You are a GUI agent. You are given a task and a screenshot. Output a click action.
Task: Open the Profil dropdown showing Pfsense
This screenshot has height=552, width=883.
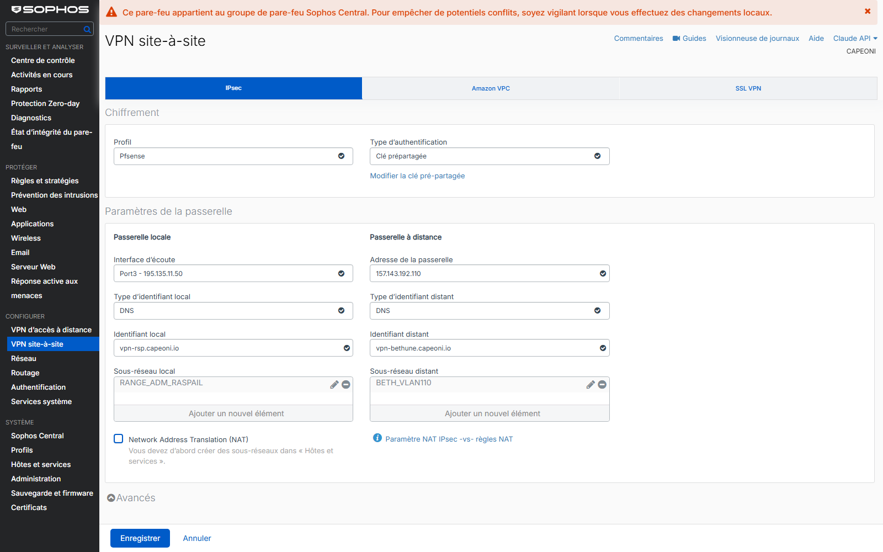click(x=233, y=156)
